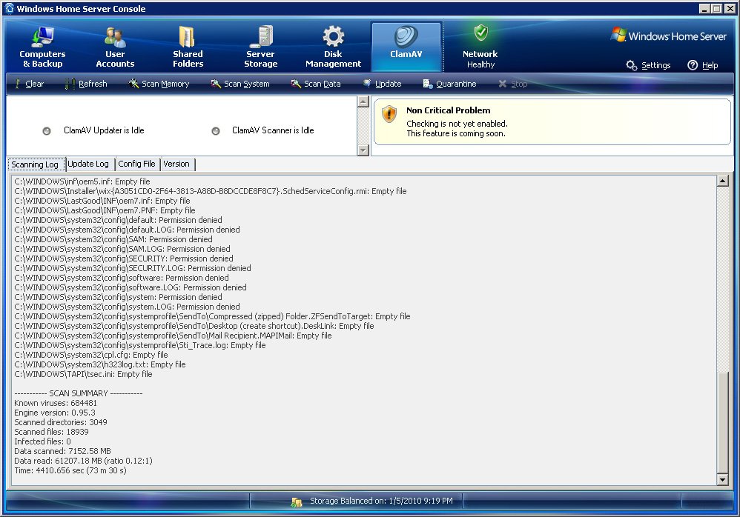This screenshot has height=517, width=740.
Task: Open the console Help
Action: tap(703, 65)
